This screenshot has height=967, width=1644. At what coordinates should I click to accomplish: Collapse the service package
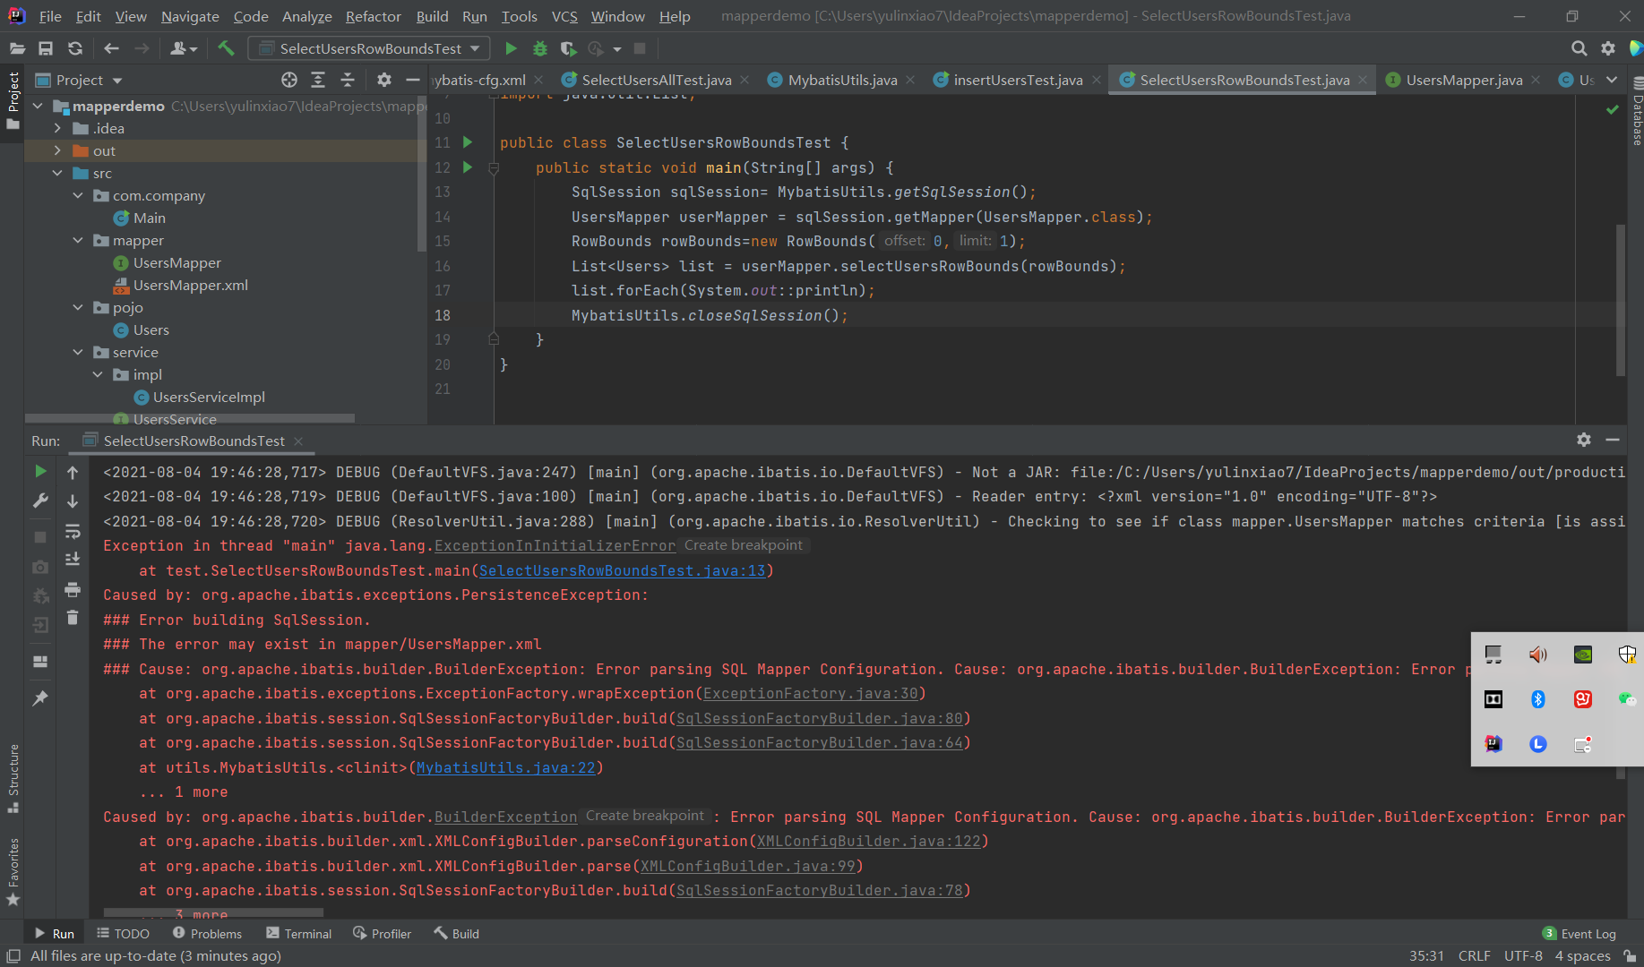point(78,352)
